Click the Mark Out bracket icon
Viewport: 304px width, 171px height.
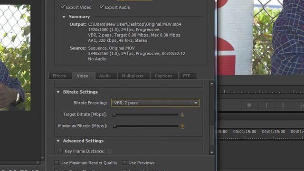click(x=283, y=105)
